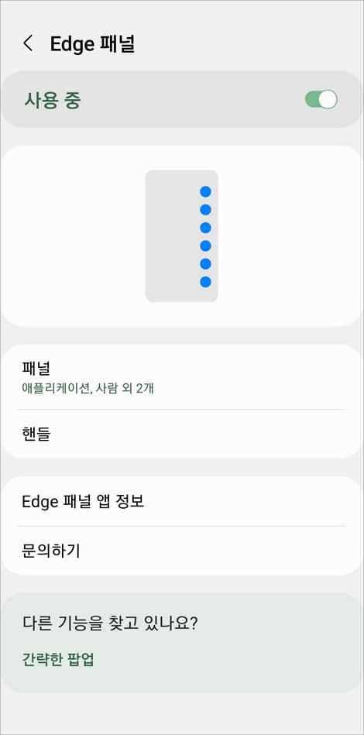This screenshot has height=735, width=364.
Task: Select the fifth blue dot from the top
Action: [x=205, y=264]
